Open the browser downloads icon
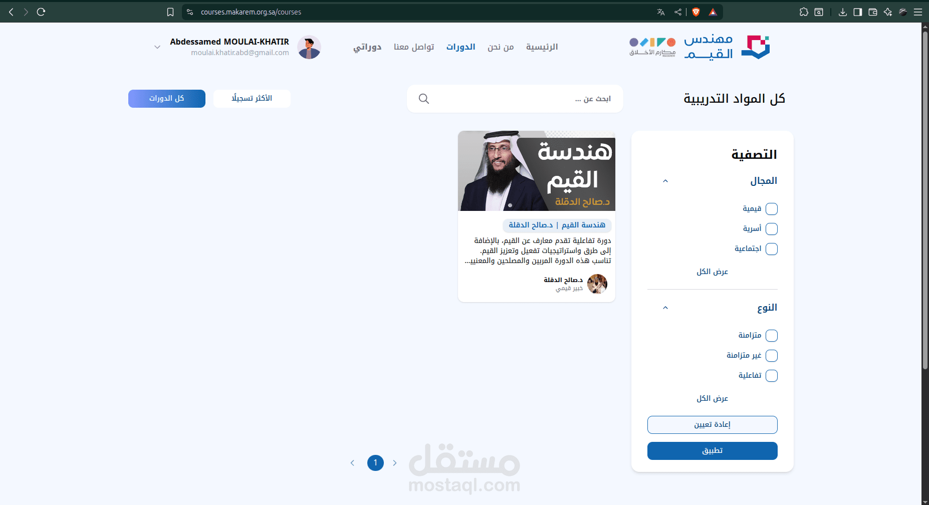Image resolution: width=929 pixels, height=505 pixels. click(x=843, y=12)
